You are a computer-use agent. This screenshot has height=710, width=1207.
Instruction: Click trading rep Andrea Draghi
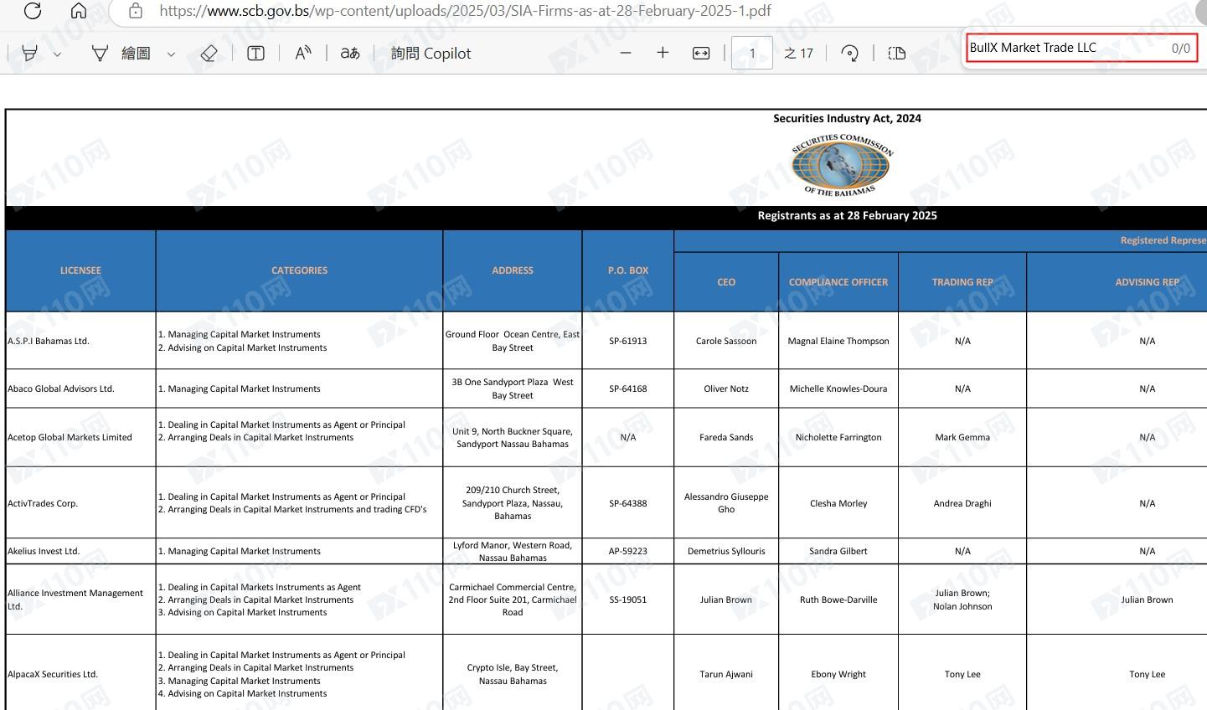962,503
